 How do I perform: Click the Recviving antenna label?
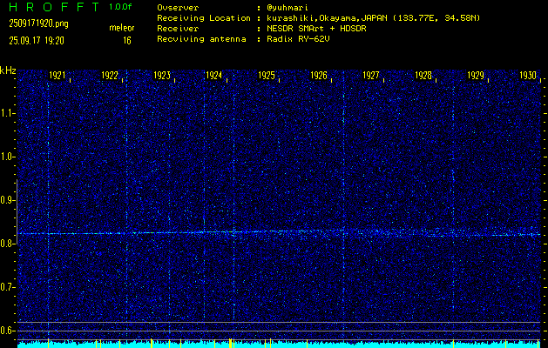201,39
